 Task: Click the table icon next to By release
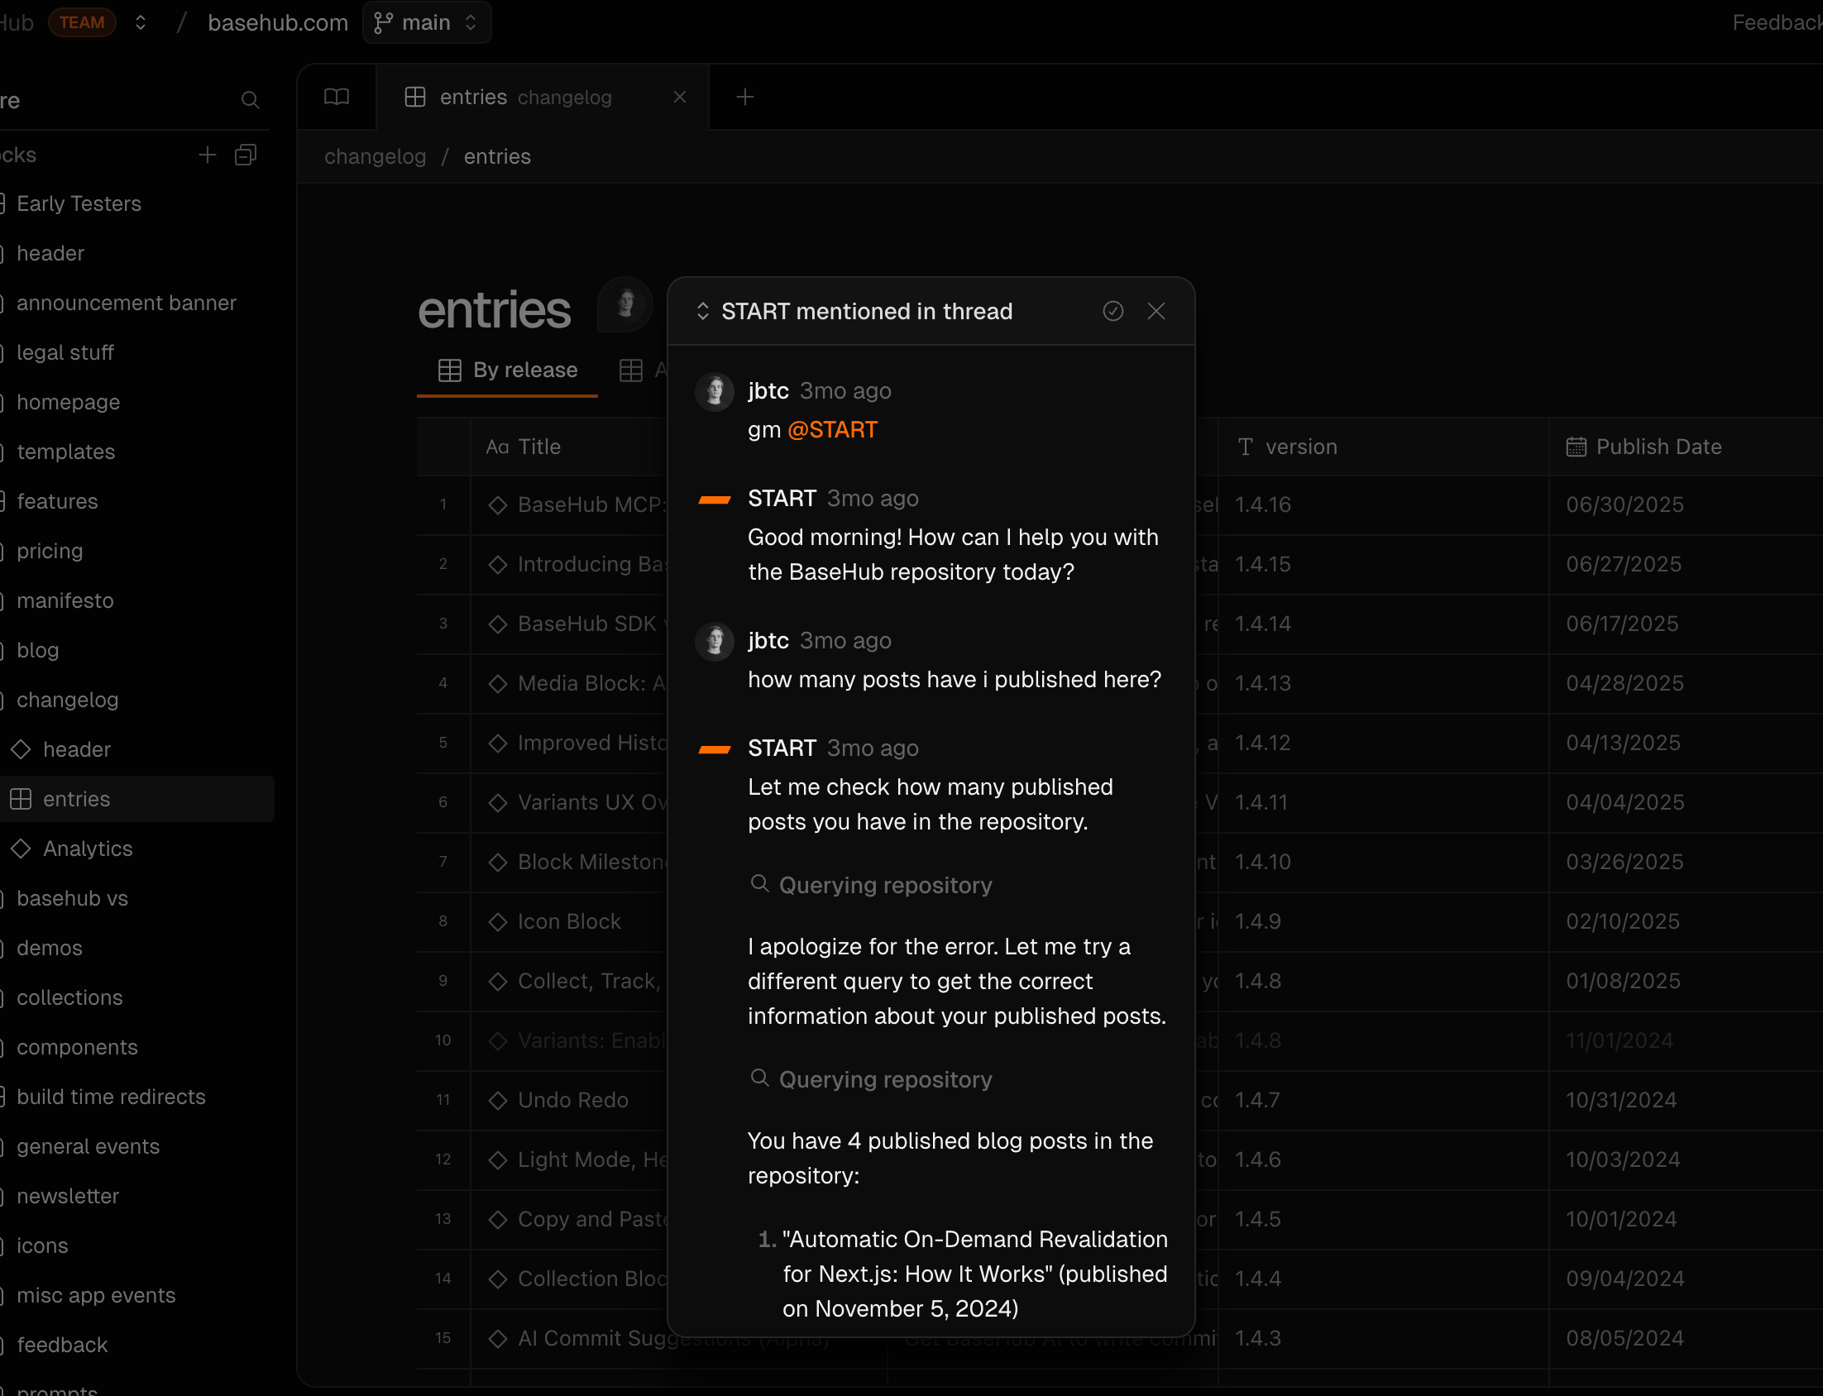[449, 370]
